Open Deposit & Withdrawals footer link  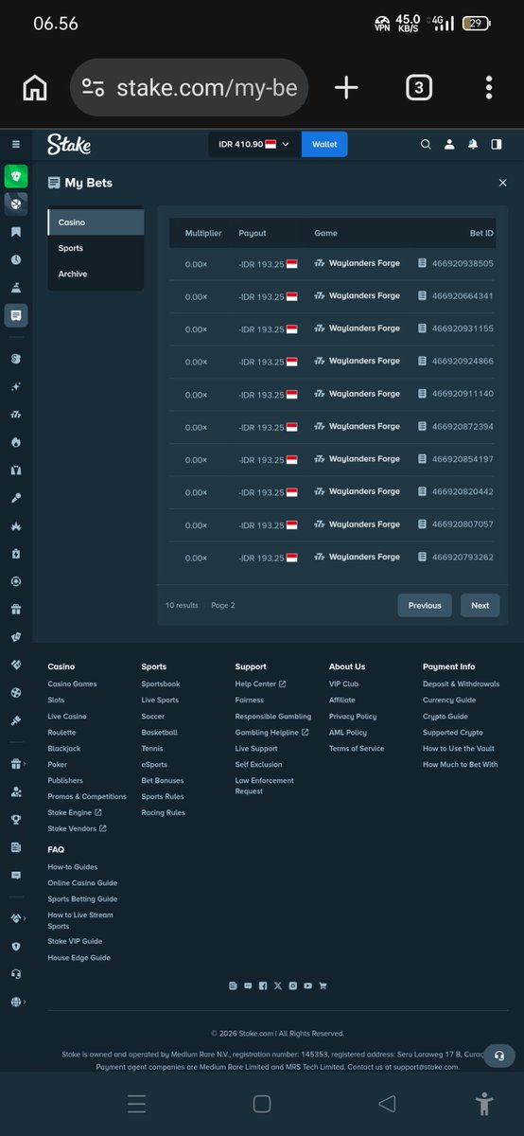461,683
